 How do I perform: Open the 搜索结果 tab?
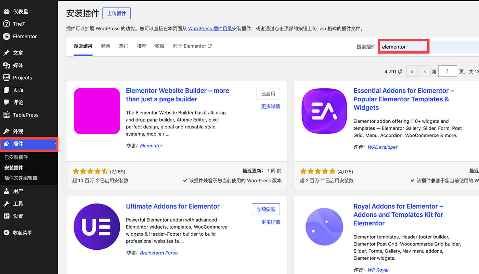click(83, 46)
